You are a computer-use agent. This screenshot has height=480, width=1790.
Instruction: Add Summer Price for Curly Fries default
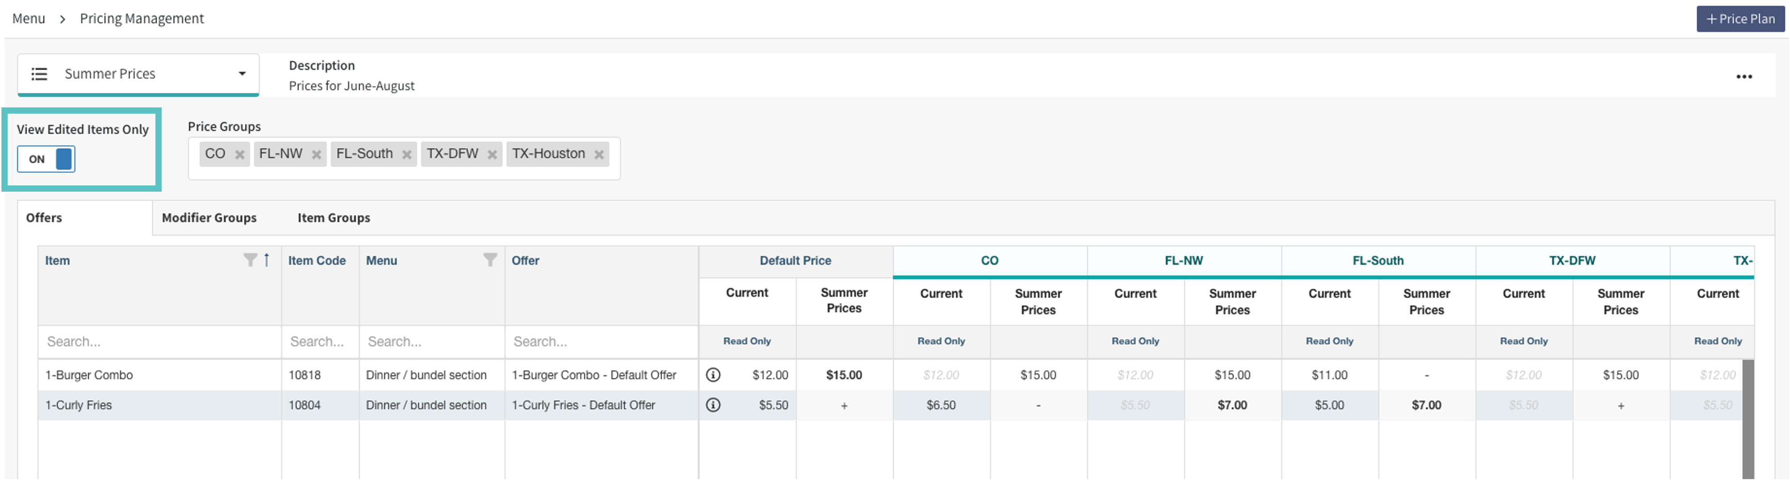click(844, 406)
